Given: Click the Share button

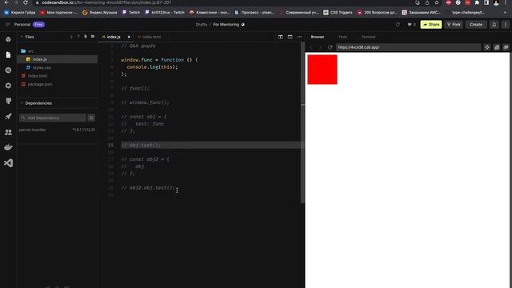Looking at the screenshot, I should (x=431, y=25).
